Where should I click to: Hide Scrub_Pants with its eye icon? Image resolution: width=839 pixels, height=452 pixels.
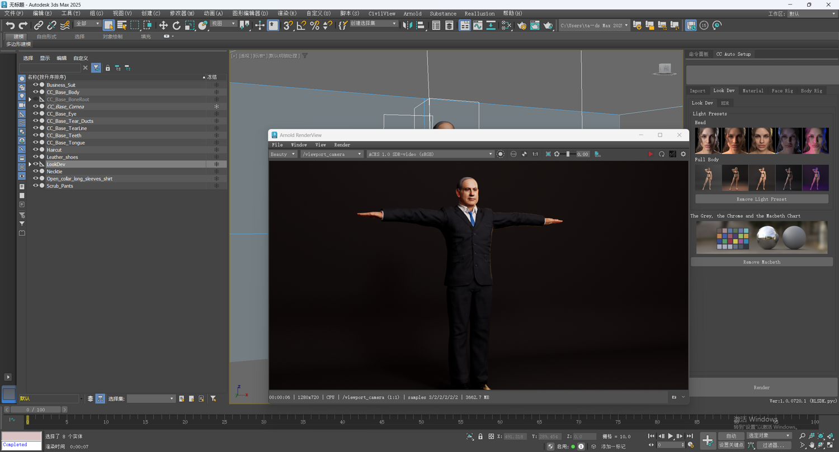35,186
